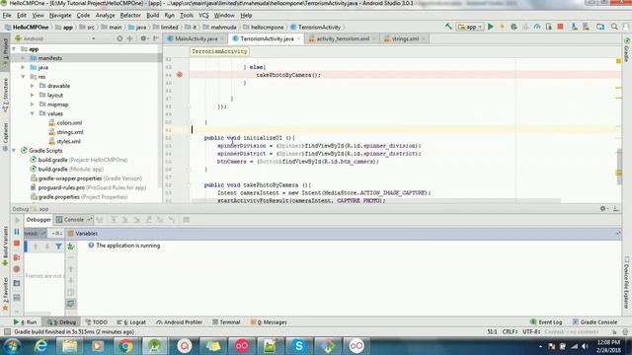The height and width of the screenshot is (355, 632).
Task: Switch to strings.xml editor tab
Action: [x=405, y=38]
